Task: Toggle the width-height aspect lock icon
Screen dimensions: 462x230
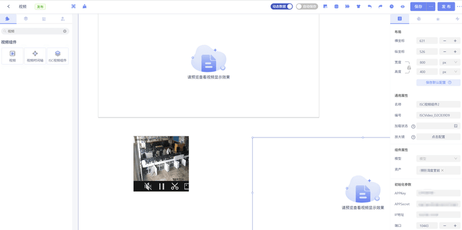Action: coord(409,68)
